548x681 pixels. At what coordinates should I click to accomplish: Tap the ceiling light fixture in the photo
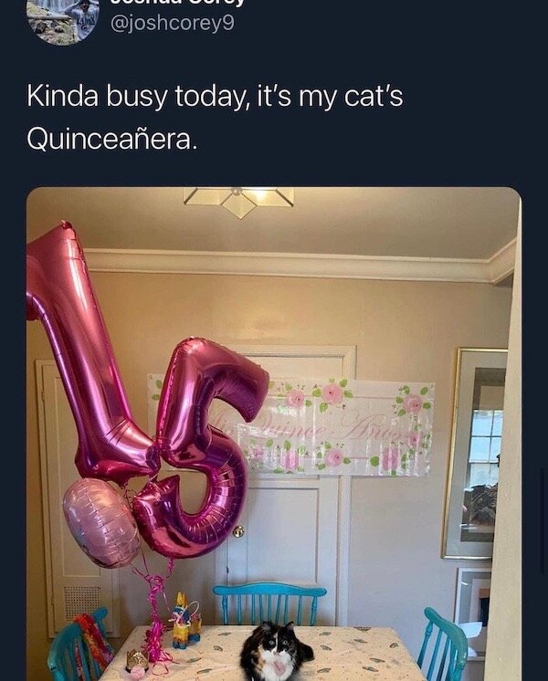239,201
